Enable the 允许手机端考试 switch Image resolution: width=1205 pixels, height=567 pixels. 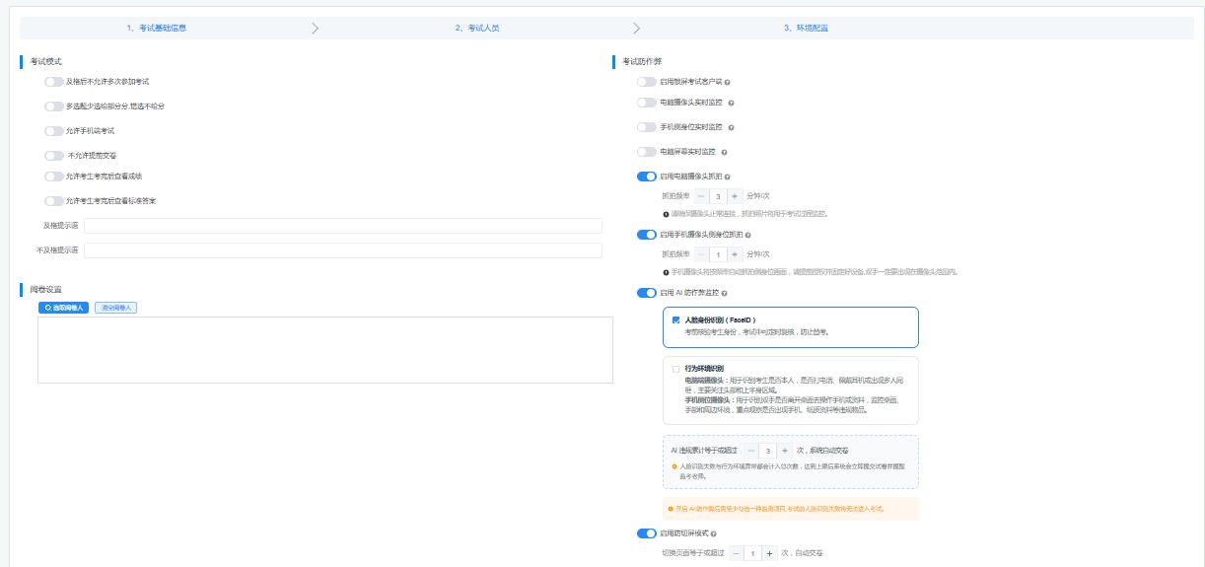tap(53, 131)
